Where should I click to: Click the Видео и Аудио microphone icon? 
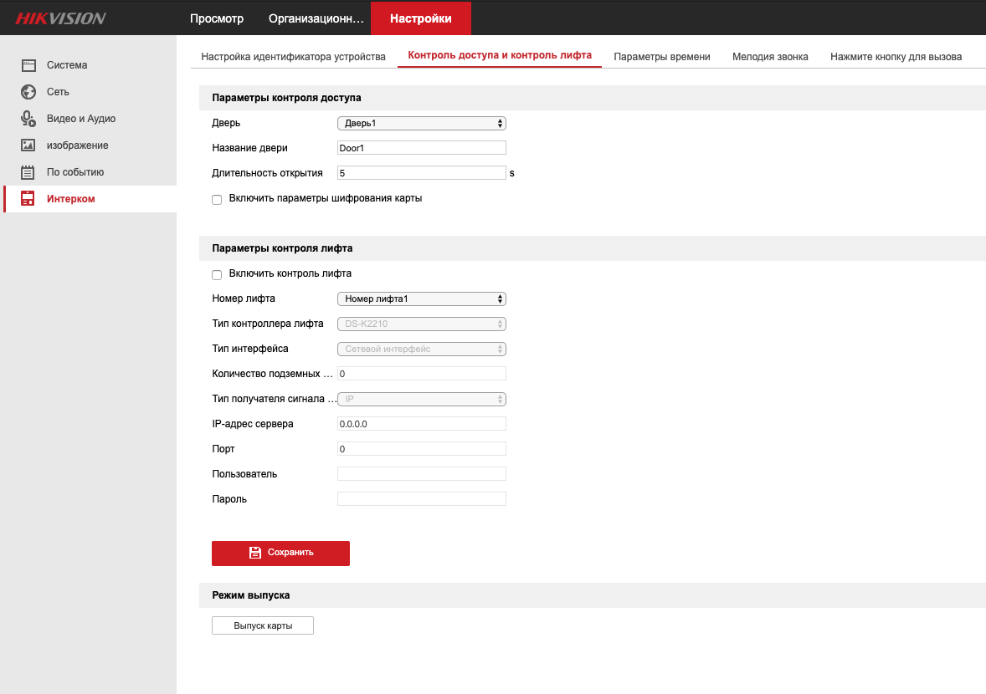click(x=28, y=119)
